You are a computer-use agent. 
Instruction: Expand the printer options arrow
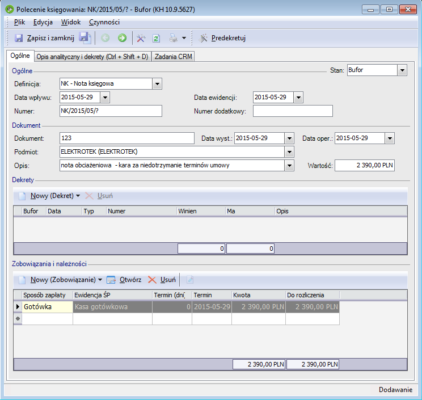184,38
